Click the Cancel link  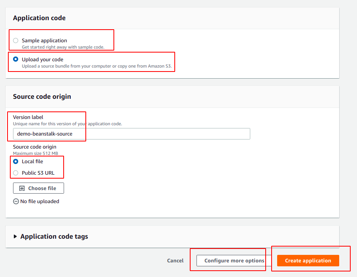tap(175, 261)
